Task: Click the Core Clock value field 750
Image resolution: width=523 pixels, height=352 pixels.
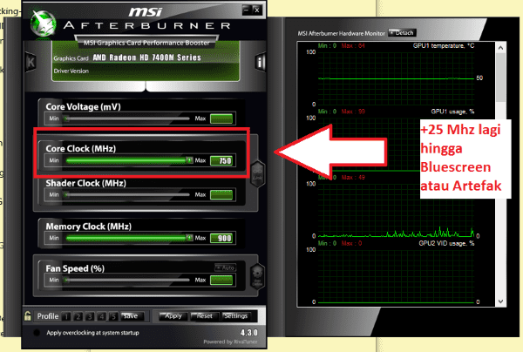Action: coord(221,160)
